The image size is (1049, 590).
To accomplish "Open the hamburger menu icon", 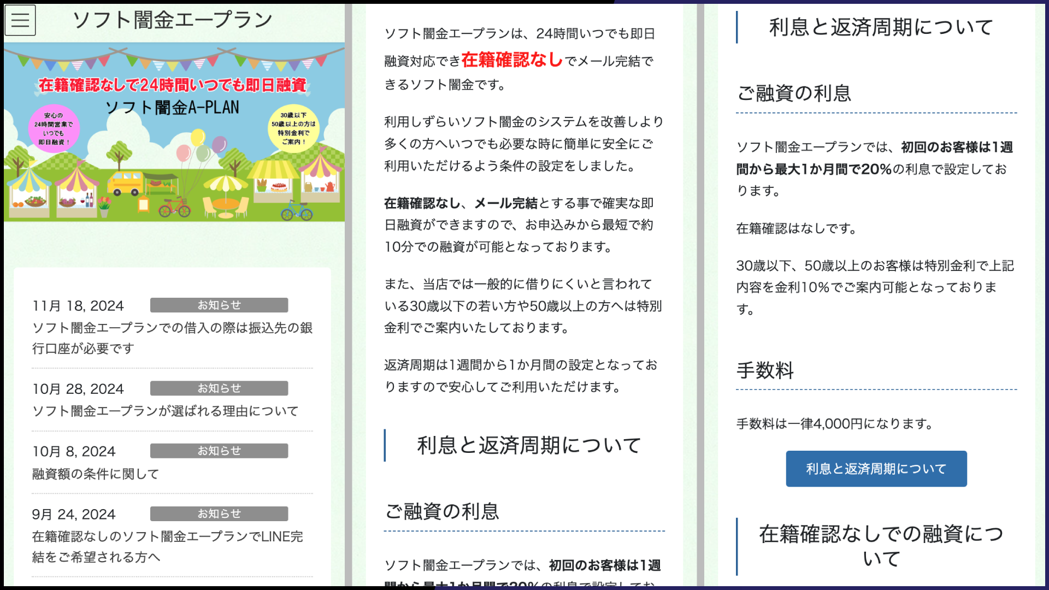I will [20, 20].
